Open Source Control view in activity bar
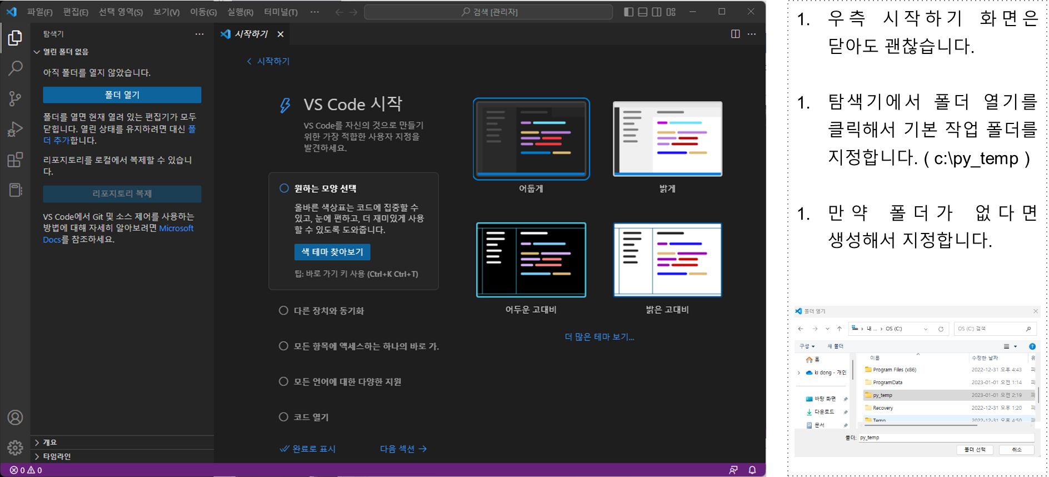The width and height of the screenshot is (1049, 477). click(15, 98)
